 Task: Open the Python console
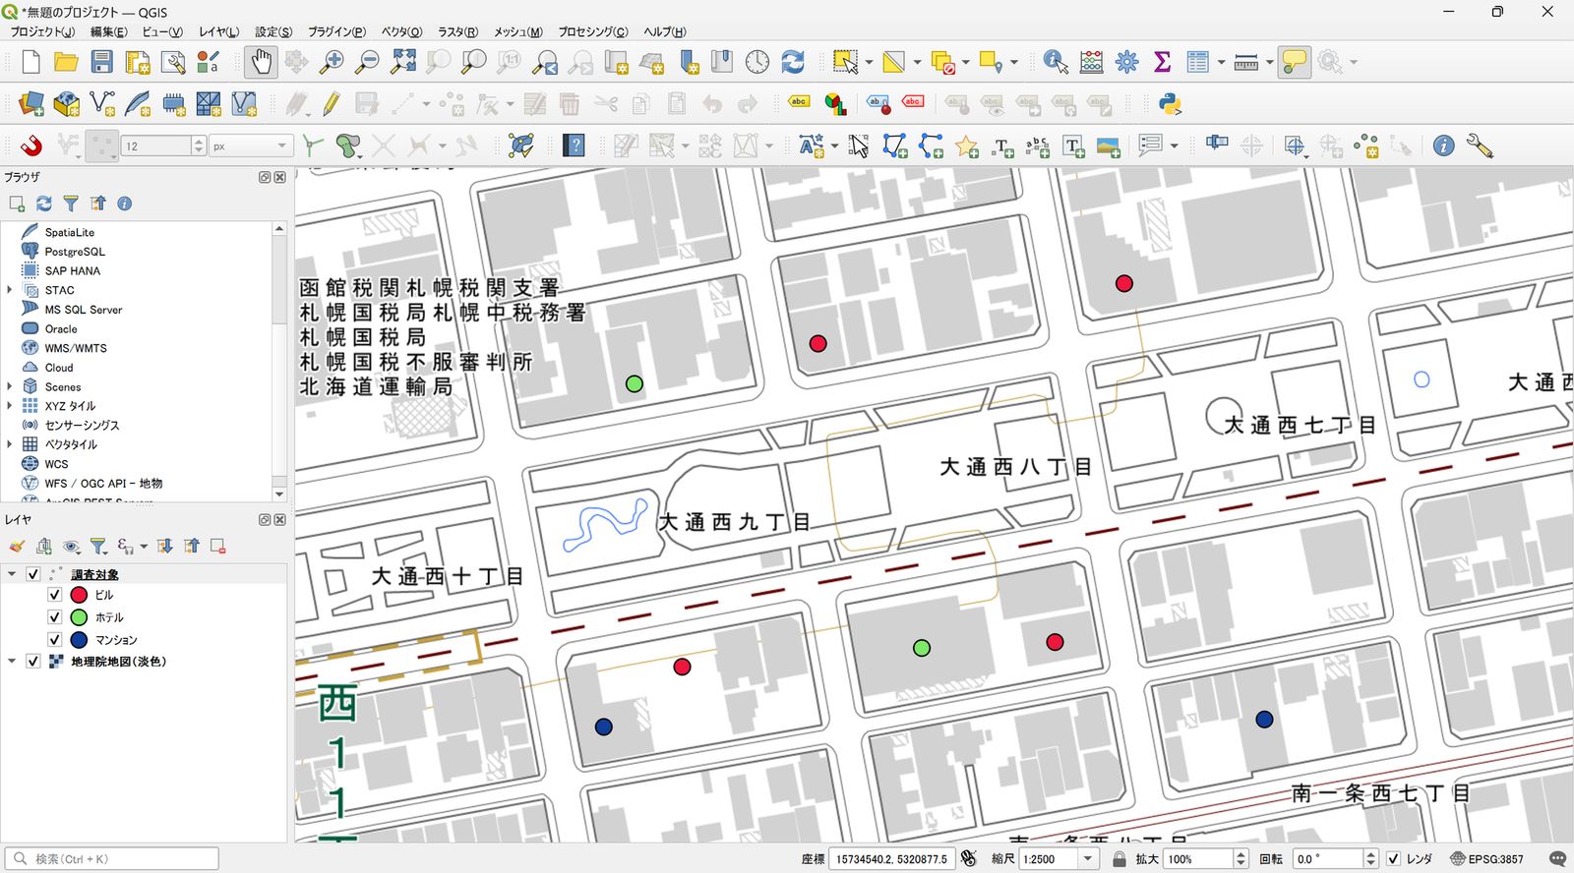pyautogui.click(x=1170, y=103)
